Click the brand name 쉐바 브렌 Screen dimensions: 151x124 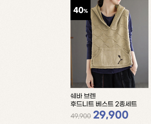83,96
